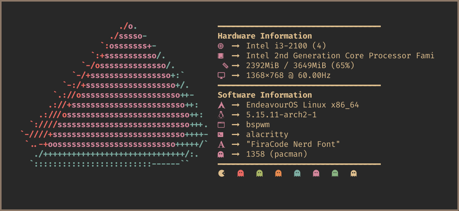Image resolution: width=459 pixels, height=211 pixels.
Task: Select the orange ghost color swatch
Action: click(278, 173)
